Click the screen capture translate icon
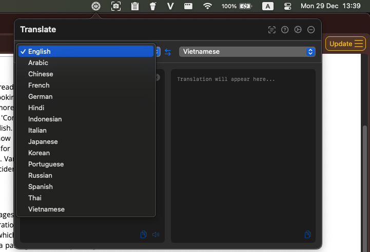Image resolution: width=370 pixels, height=252 pixels. tap(272, 30)
